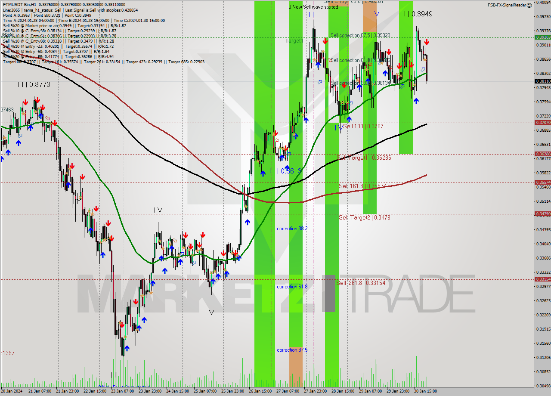Click the red price tag 0.36286
Viewport: 551px width, 396px height.
(x=542, y=154)
